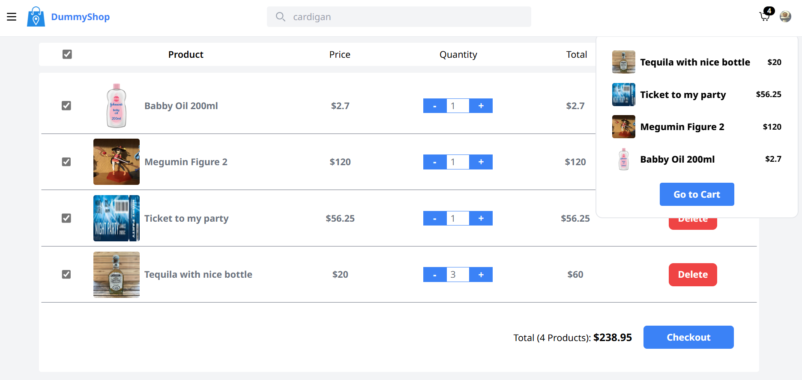The width and height of the screenshot is (802, 380).
Task: Open Ticket to my party thumbnail in table
Action: (x=117, y=218)
